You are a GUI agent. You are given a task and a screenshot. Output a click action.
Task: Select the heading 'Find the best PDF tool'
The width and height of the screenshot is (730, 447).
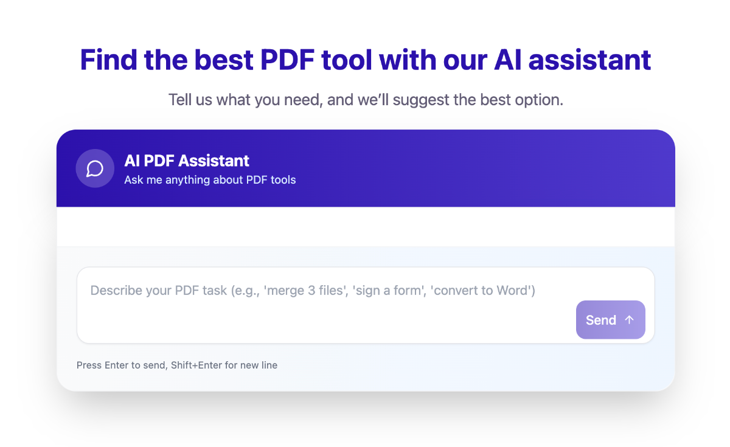pos(365,60)
